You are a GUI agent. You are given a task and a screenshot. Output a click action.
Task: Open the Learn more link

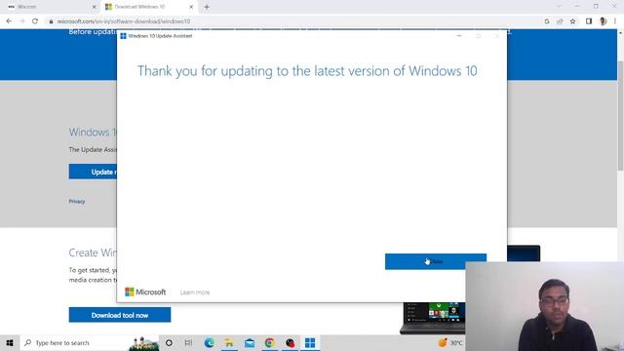195,292
